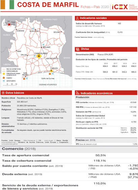
Task: Click the Ferrocarriles legend entry
Action: (x=10, y=71)
